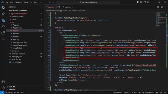
Task: Open the File menu
Action: click(x=7, y=2)
